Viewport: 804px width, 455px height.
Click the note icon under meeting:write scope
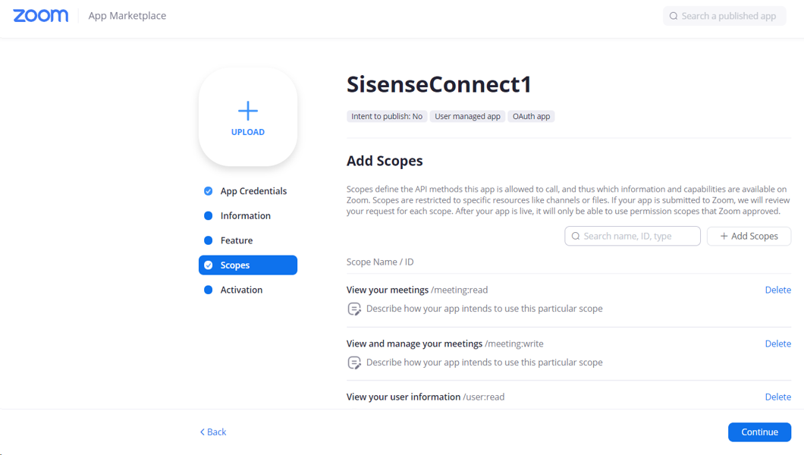[354, 362]
